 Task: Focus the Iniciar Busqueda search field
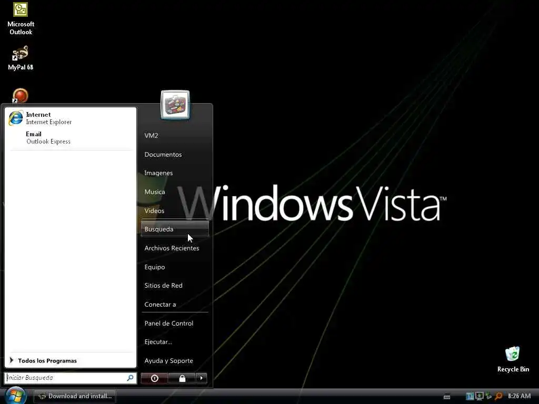coord(70,378)
